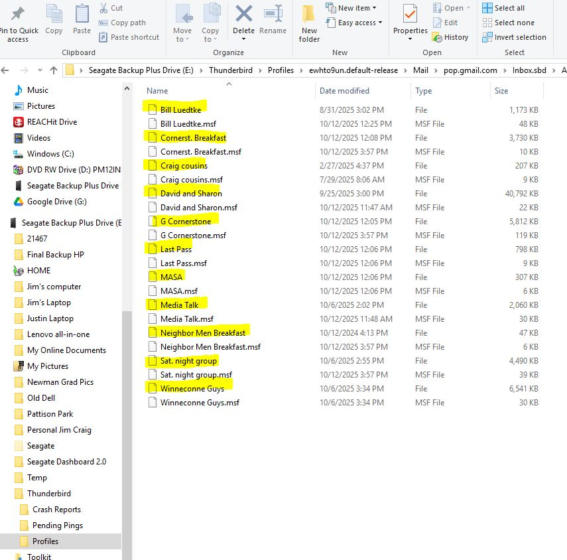Open the Copy to dropdown
567x560 pixels.
tap(210, 23)
